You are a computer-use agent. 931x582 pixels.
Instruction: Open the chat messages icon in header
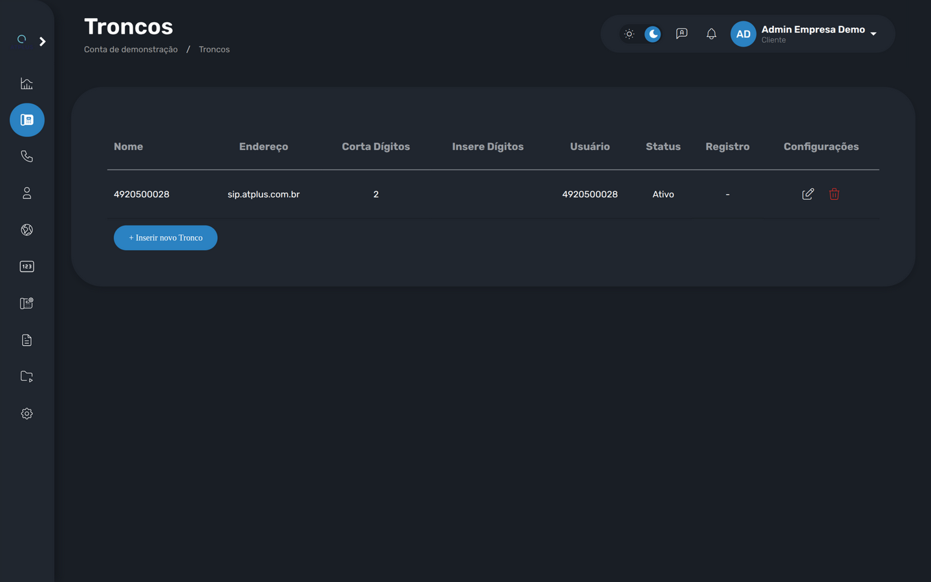coord(681,34)
